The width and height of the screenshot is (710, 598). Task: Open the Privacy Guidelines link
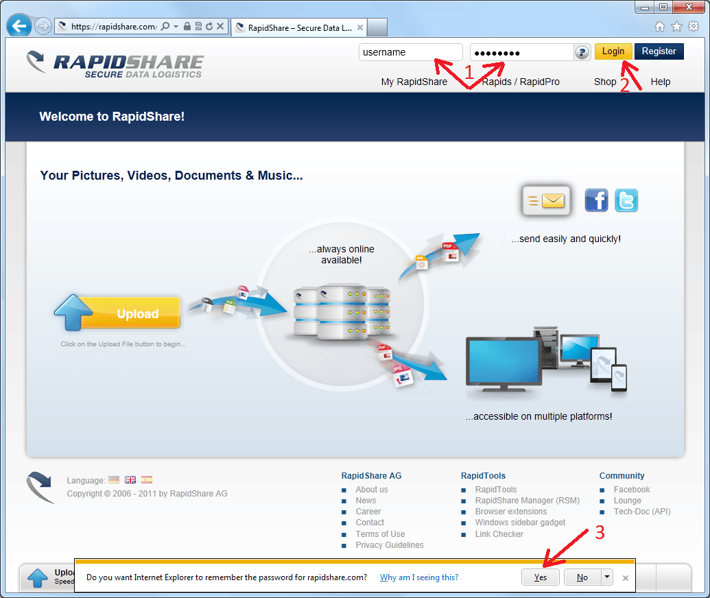390,545
